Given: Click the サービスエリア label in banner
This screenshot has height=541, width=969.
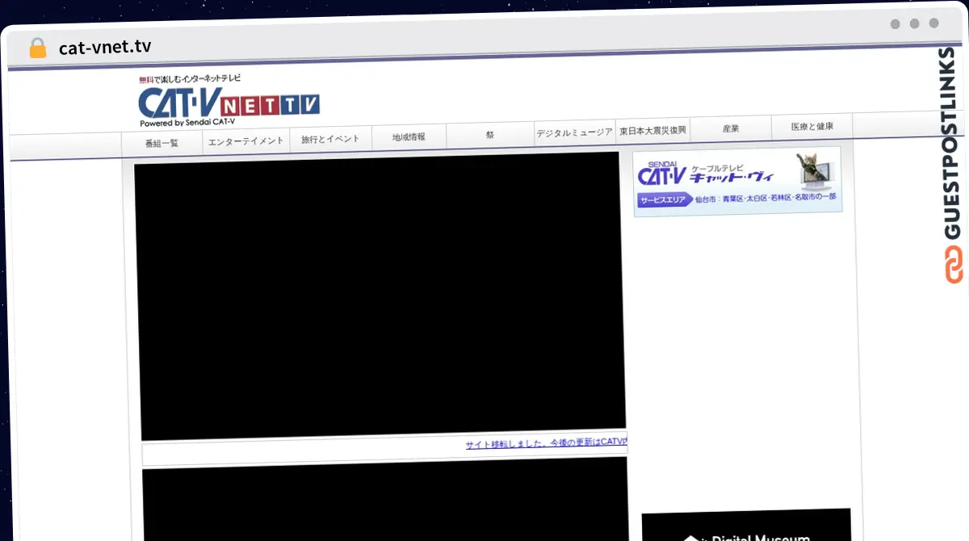Looking at the screenshot, I should pyautogui.click(x=664, y=200).
